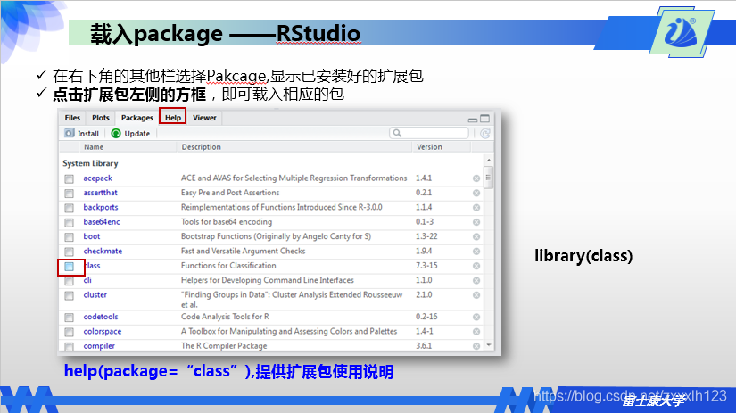The width and height of the screenshot is (736, 413).
Task: Check the codetools package checkbox
Action: click(x=69, y=318)
